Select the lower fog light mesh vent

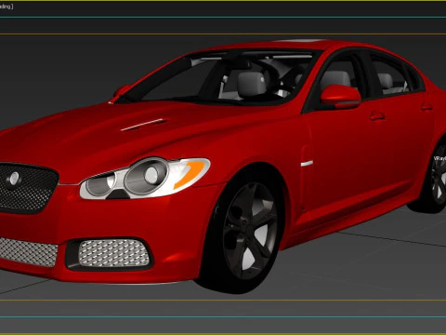[x=113, y=253]
